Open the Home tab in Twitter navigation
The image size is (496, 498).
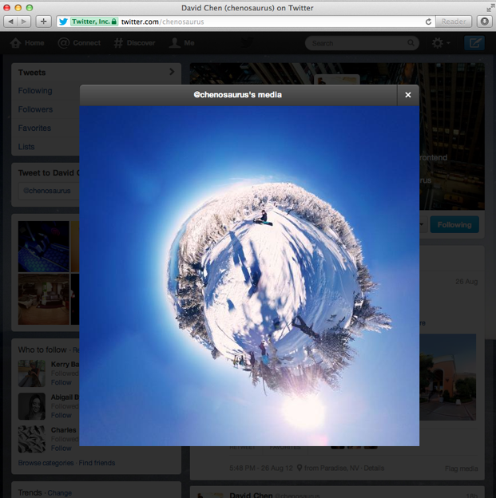[x=27, y=43]
